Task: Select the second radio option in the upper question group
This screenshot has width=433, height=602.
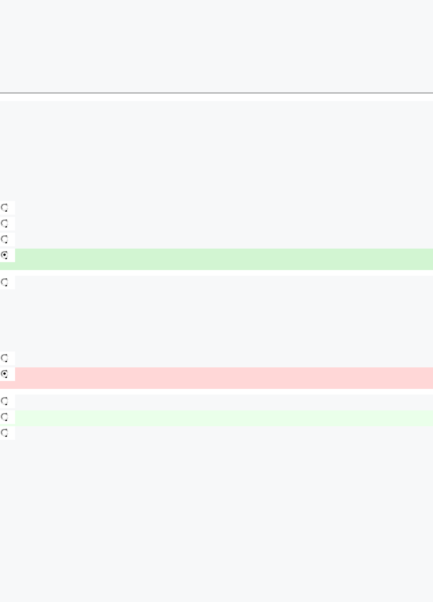Action: pyautogui.click(x=5, y=223)
